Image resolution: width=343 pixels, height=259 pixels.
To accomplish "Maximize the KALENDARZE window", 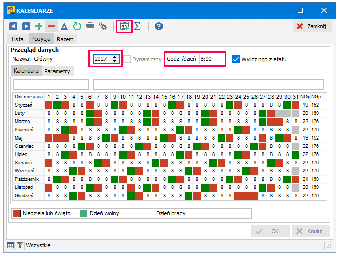I will [300, 10].
